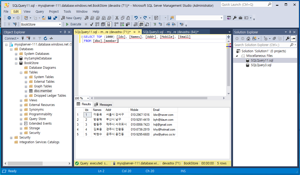Screen dimensions: 300x175
Task: Toggle Include Live Query Statistics
Action: pos(122,24)
